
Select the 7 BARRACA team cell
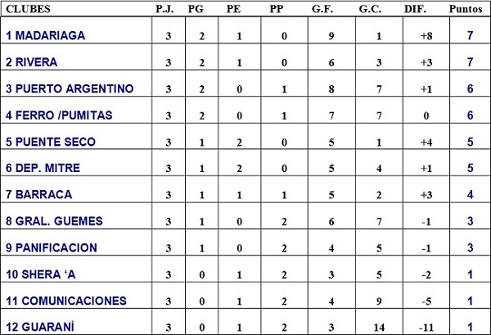(x=38, y=195)
